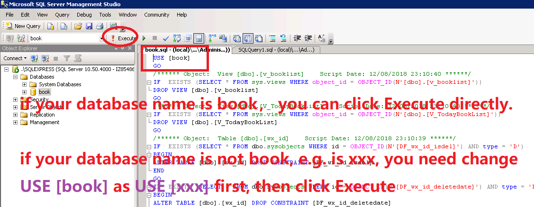
Task: Expand the book database node
Action: [x=24, y=92]
